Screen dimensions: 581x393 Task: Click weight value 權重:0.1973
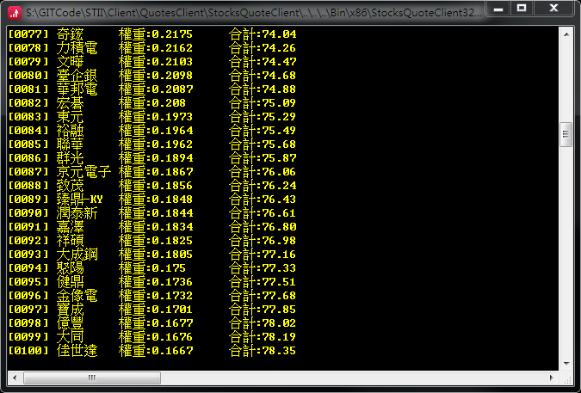click(156, 117)
